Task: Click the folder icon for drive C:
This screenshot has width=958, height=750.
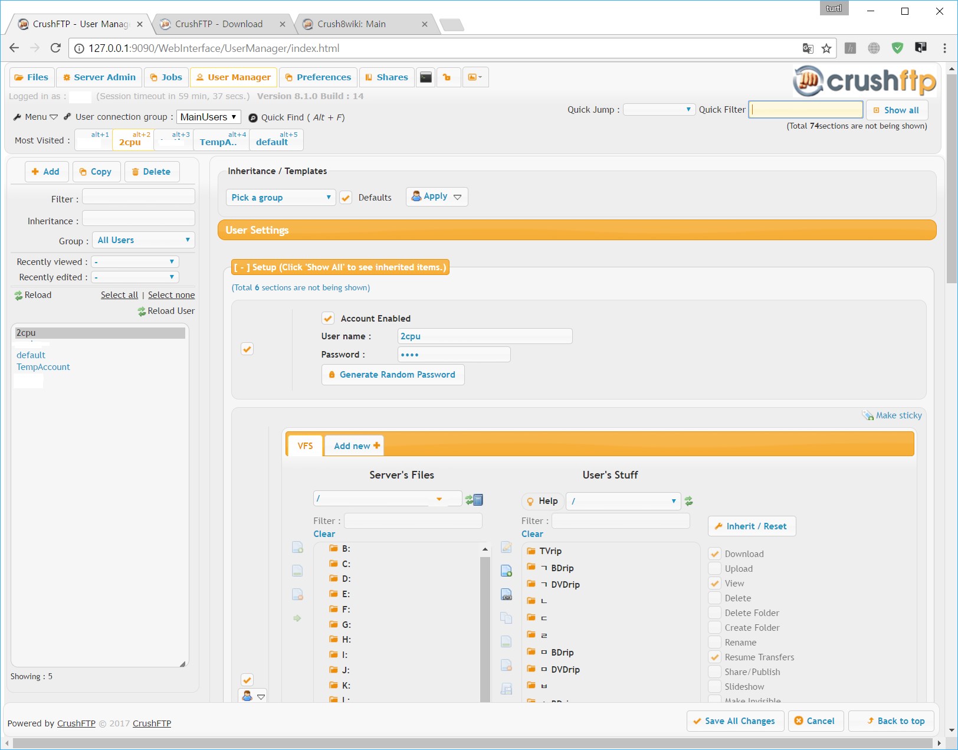Action: click(x=334, y=564)
